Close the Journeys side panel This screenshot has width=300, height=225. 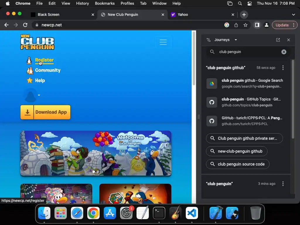click(x=289, y=40)
